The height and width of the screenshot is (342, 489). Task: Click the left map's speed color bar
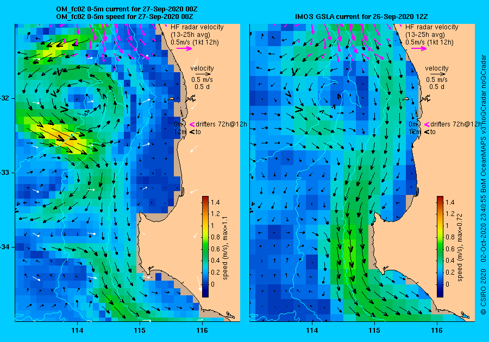coord(205,246)
